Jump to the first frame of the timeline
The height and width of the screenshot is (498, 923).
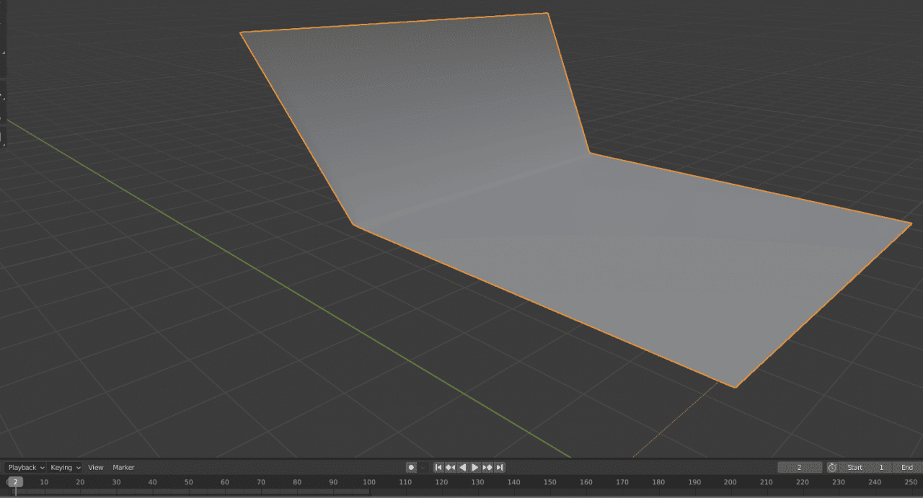click(x=438, y=467)
